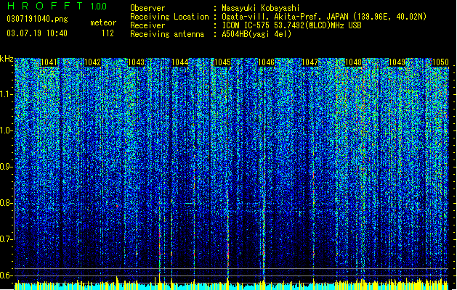Select the 1043 time marker
This screenshot has width=457, height=290.
click(136, 62)
